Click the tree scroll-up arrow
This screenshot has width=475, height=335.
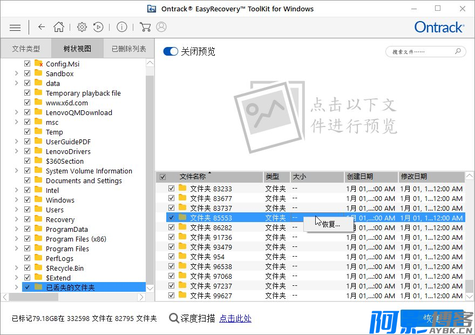[150, 63]
